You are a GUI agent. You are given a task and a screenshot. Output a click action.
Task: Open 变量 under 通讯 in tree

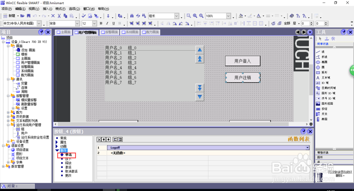point(24,83)
